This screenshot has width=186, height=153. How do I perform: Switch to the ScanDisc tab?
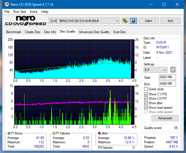pyautogui.click(x=119, y=32)
